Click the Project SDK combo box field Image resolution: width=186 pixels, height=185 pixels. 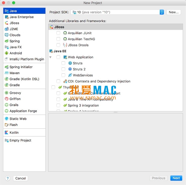pyautogui.click(x=117, y=12)
